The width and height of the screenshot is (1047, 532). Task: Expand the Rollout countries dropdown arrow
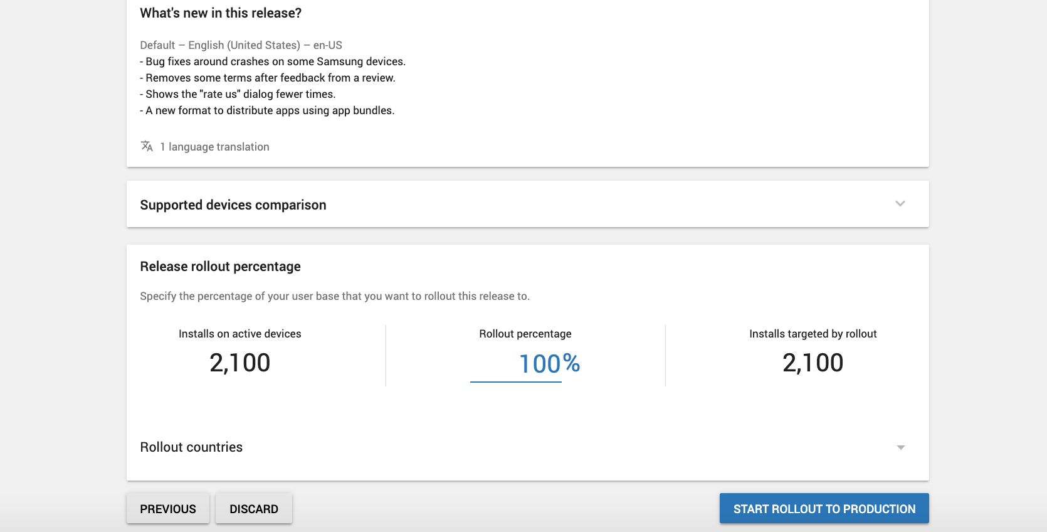[x=901, y=447]
